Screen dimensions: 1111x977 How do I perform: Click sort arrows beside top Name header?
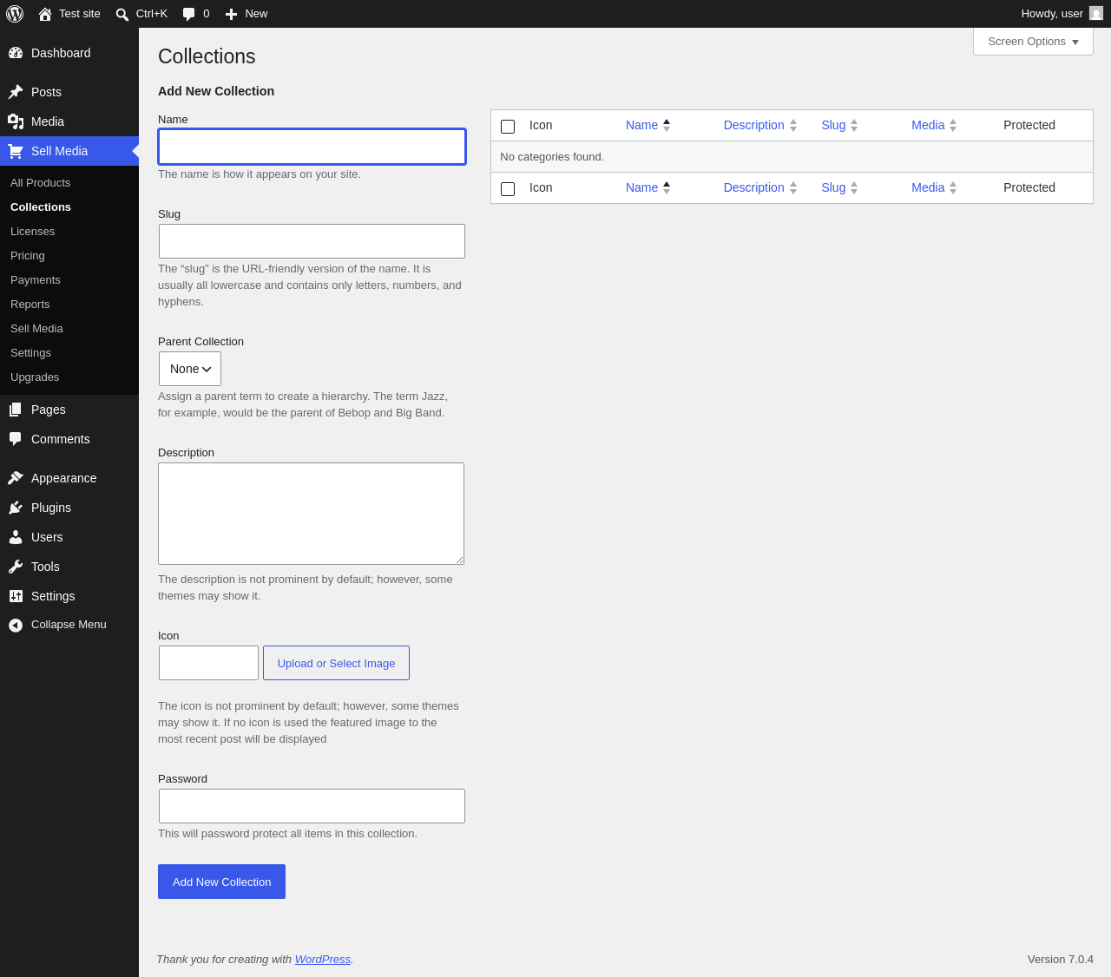(667, 125)
